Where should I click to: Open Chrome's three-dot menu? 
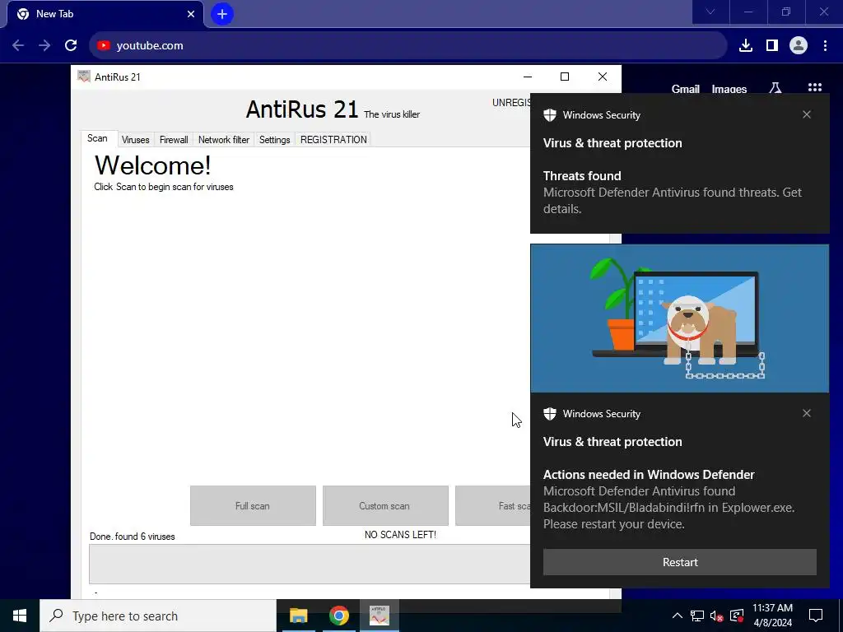(825, 46)
